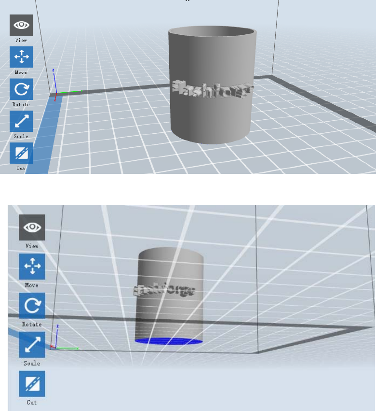Select the Scale tool in the lower screenshot
This screenshot has height=411, width=376.
[x=32, y=345]
